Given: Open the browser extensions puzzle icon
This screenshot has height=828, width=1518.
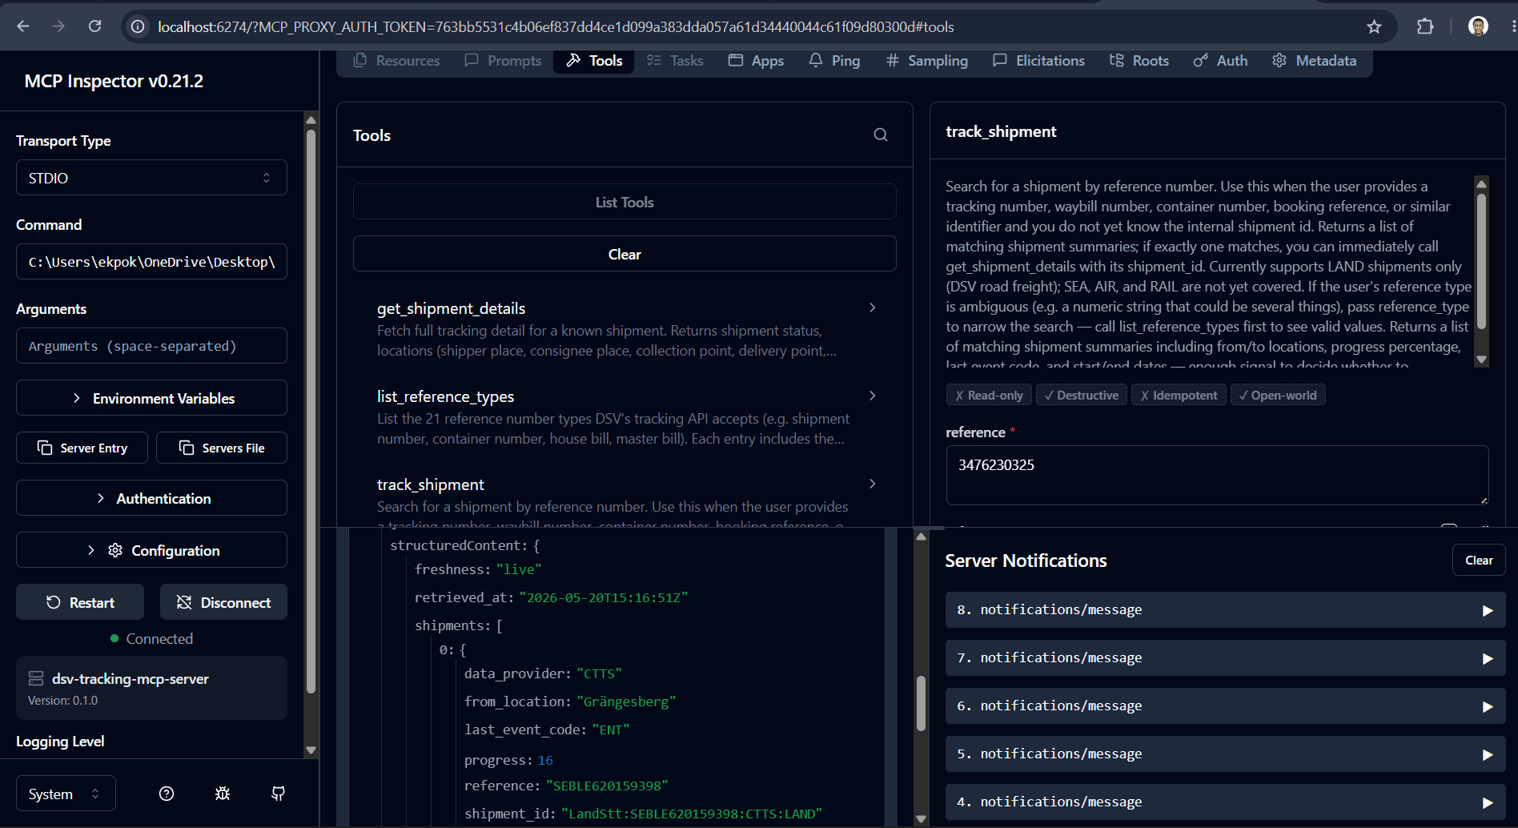Looking at the screenshot, I should click(1425, 26).
